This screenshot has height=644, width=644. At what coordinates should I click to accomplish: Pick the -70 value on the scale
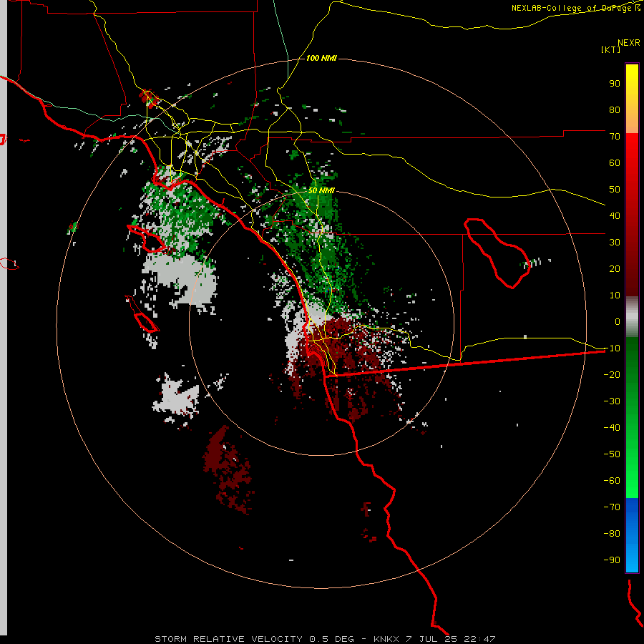(612, 507)
